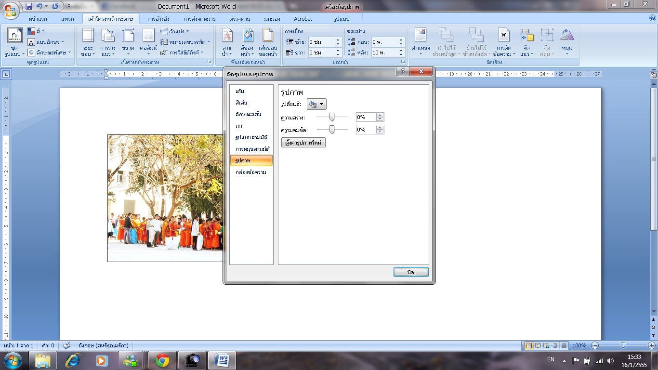Image resolution: width=658 pixels, height=370 pixels.
Task: Open the Office button menu
Action: click(11, 11)
